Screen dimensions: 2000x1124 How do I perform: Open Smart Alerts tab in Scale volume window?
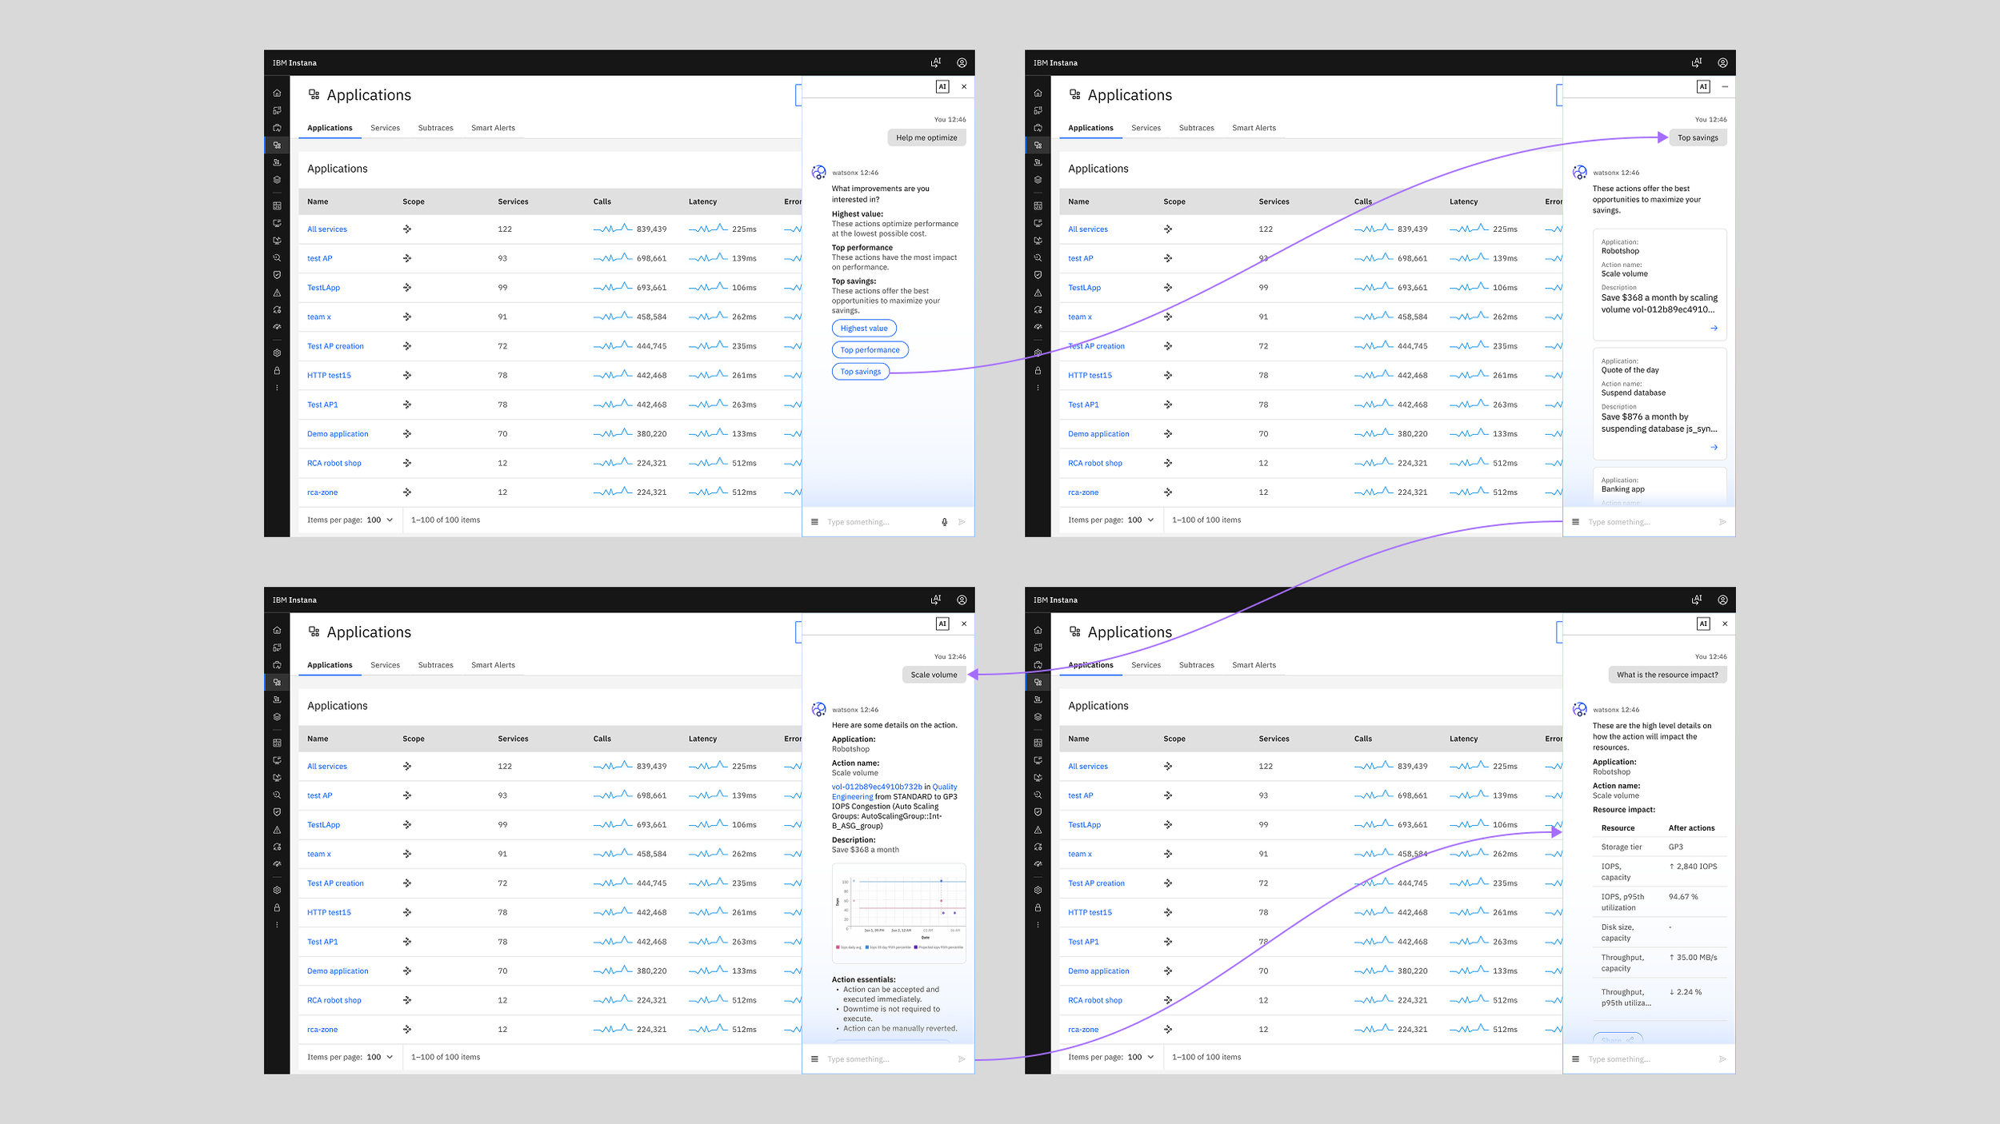[x=493, y=665]
